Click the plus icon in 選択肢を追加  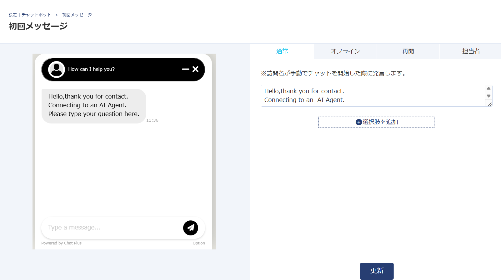coord(359,122)
